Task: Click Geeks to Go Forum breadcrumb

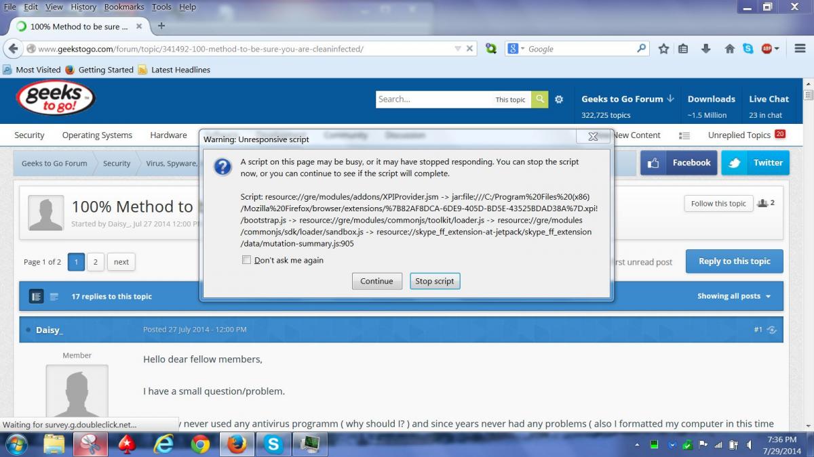Action: [x=54, y=163]
